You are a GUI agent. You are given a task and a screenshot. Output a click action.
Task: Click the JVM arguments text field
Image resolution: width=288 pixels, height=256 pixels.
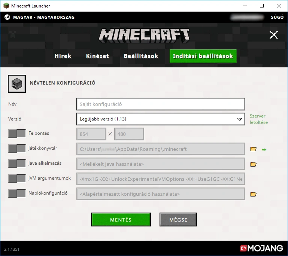coord(161,179)
